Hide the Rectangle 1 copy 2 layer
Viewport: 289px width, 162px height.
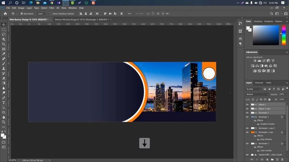(x=247, y=128)
